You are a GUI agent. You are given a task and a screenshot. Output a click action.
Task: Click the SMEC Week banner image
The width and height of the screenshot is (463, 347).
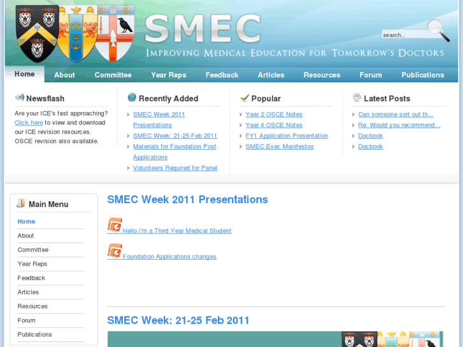click(x=275, y=339)
